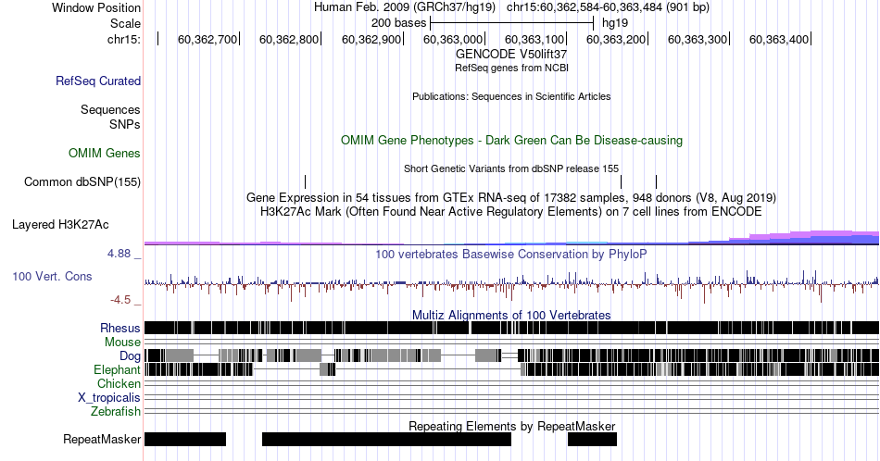The width and height of the screenshot is (880, 461).
Task: Open the GENCODE V50lift37 track title
Action: pos(511,55)
